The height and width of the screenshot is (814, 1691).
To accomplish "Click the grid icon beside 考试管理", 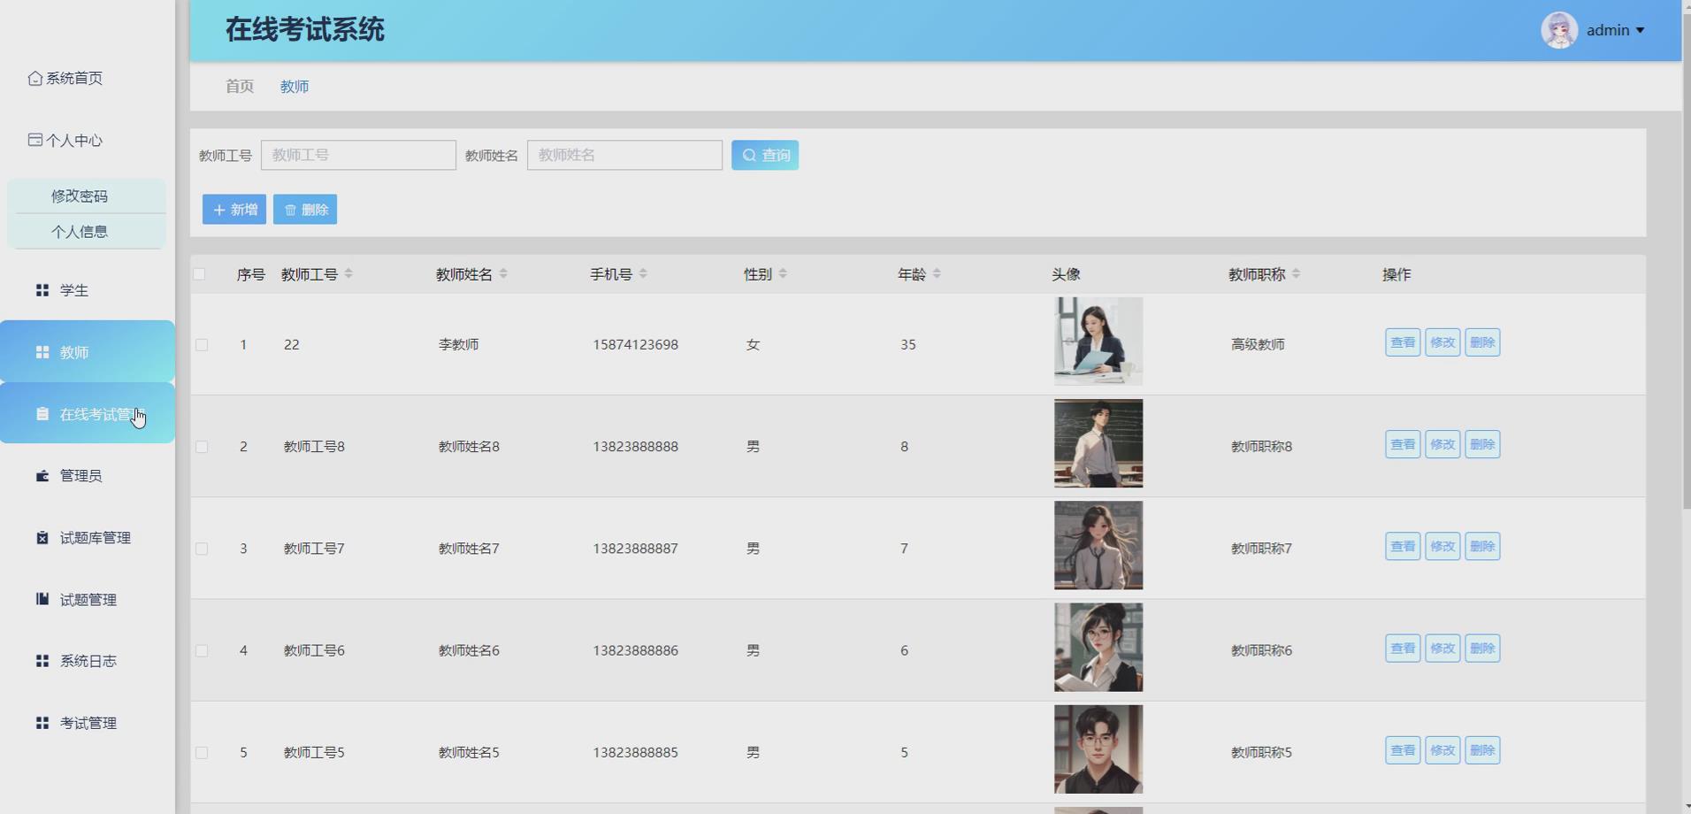I will point(42,723).
